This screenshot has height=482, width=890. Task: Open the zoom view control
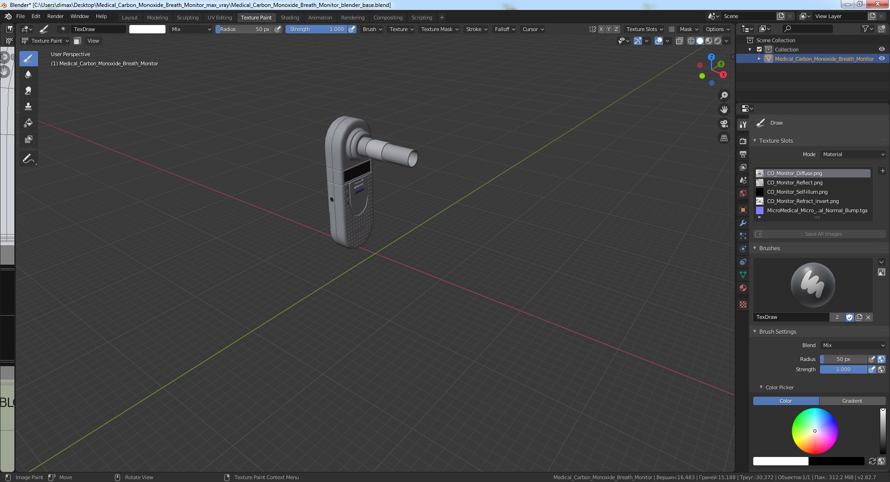(x=724, y=95)
